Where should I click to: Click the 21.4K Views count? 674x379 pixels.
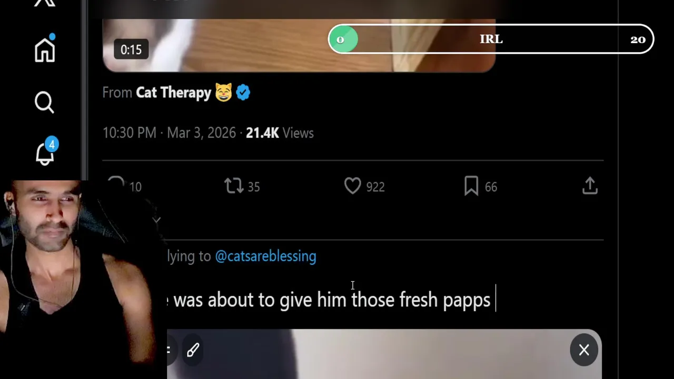[x=280, y=133]
